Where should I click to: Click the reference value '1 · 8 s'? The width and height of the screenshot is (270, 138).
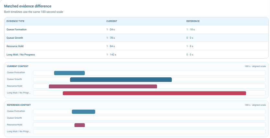click(190, 46)
